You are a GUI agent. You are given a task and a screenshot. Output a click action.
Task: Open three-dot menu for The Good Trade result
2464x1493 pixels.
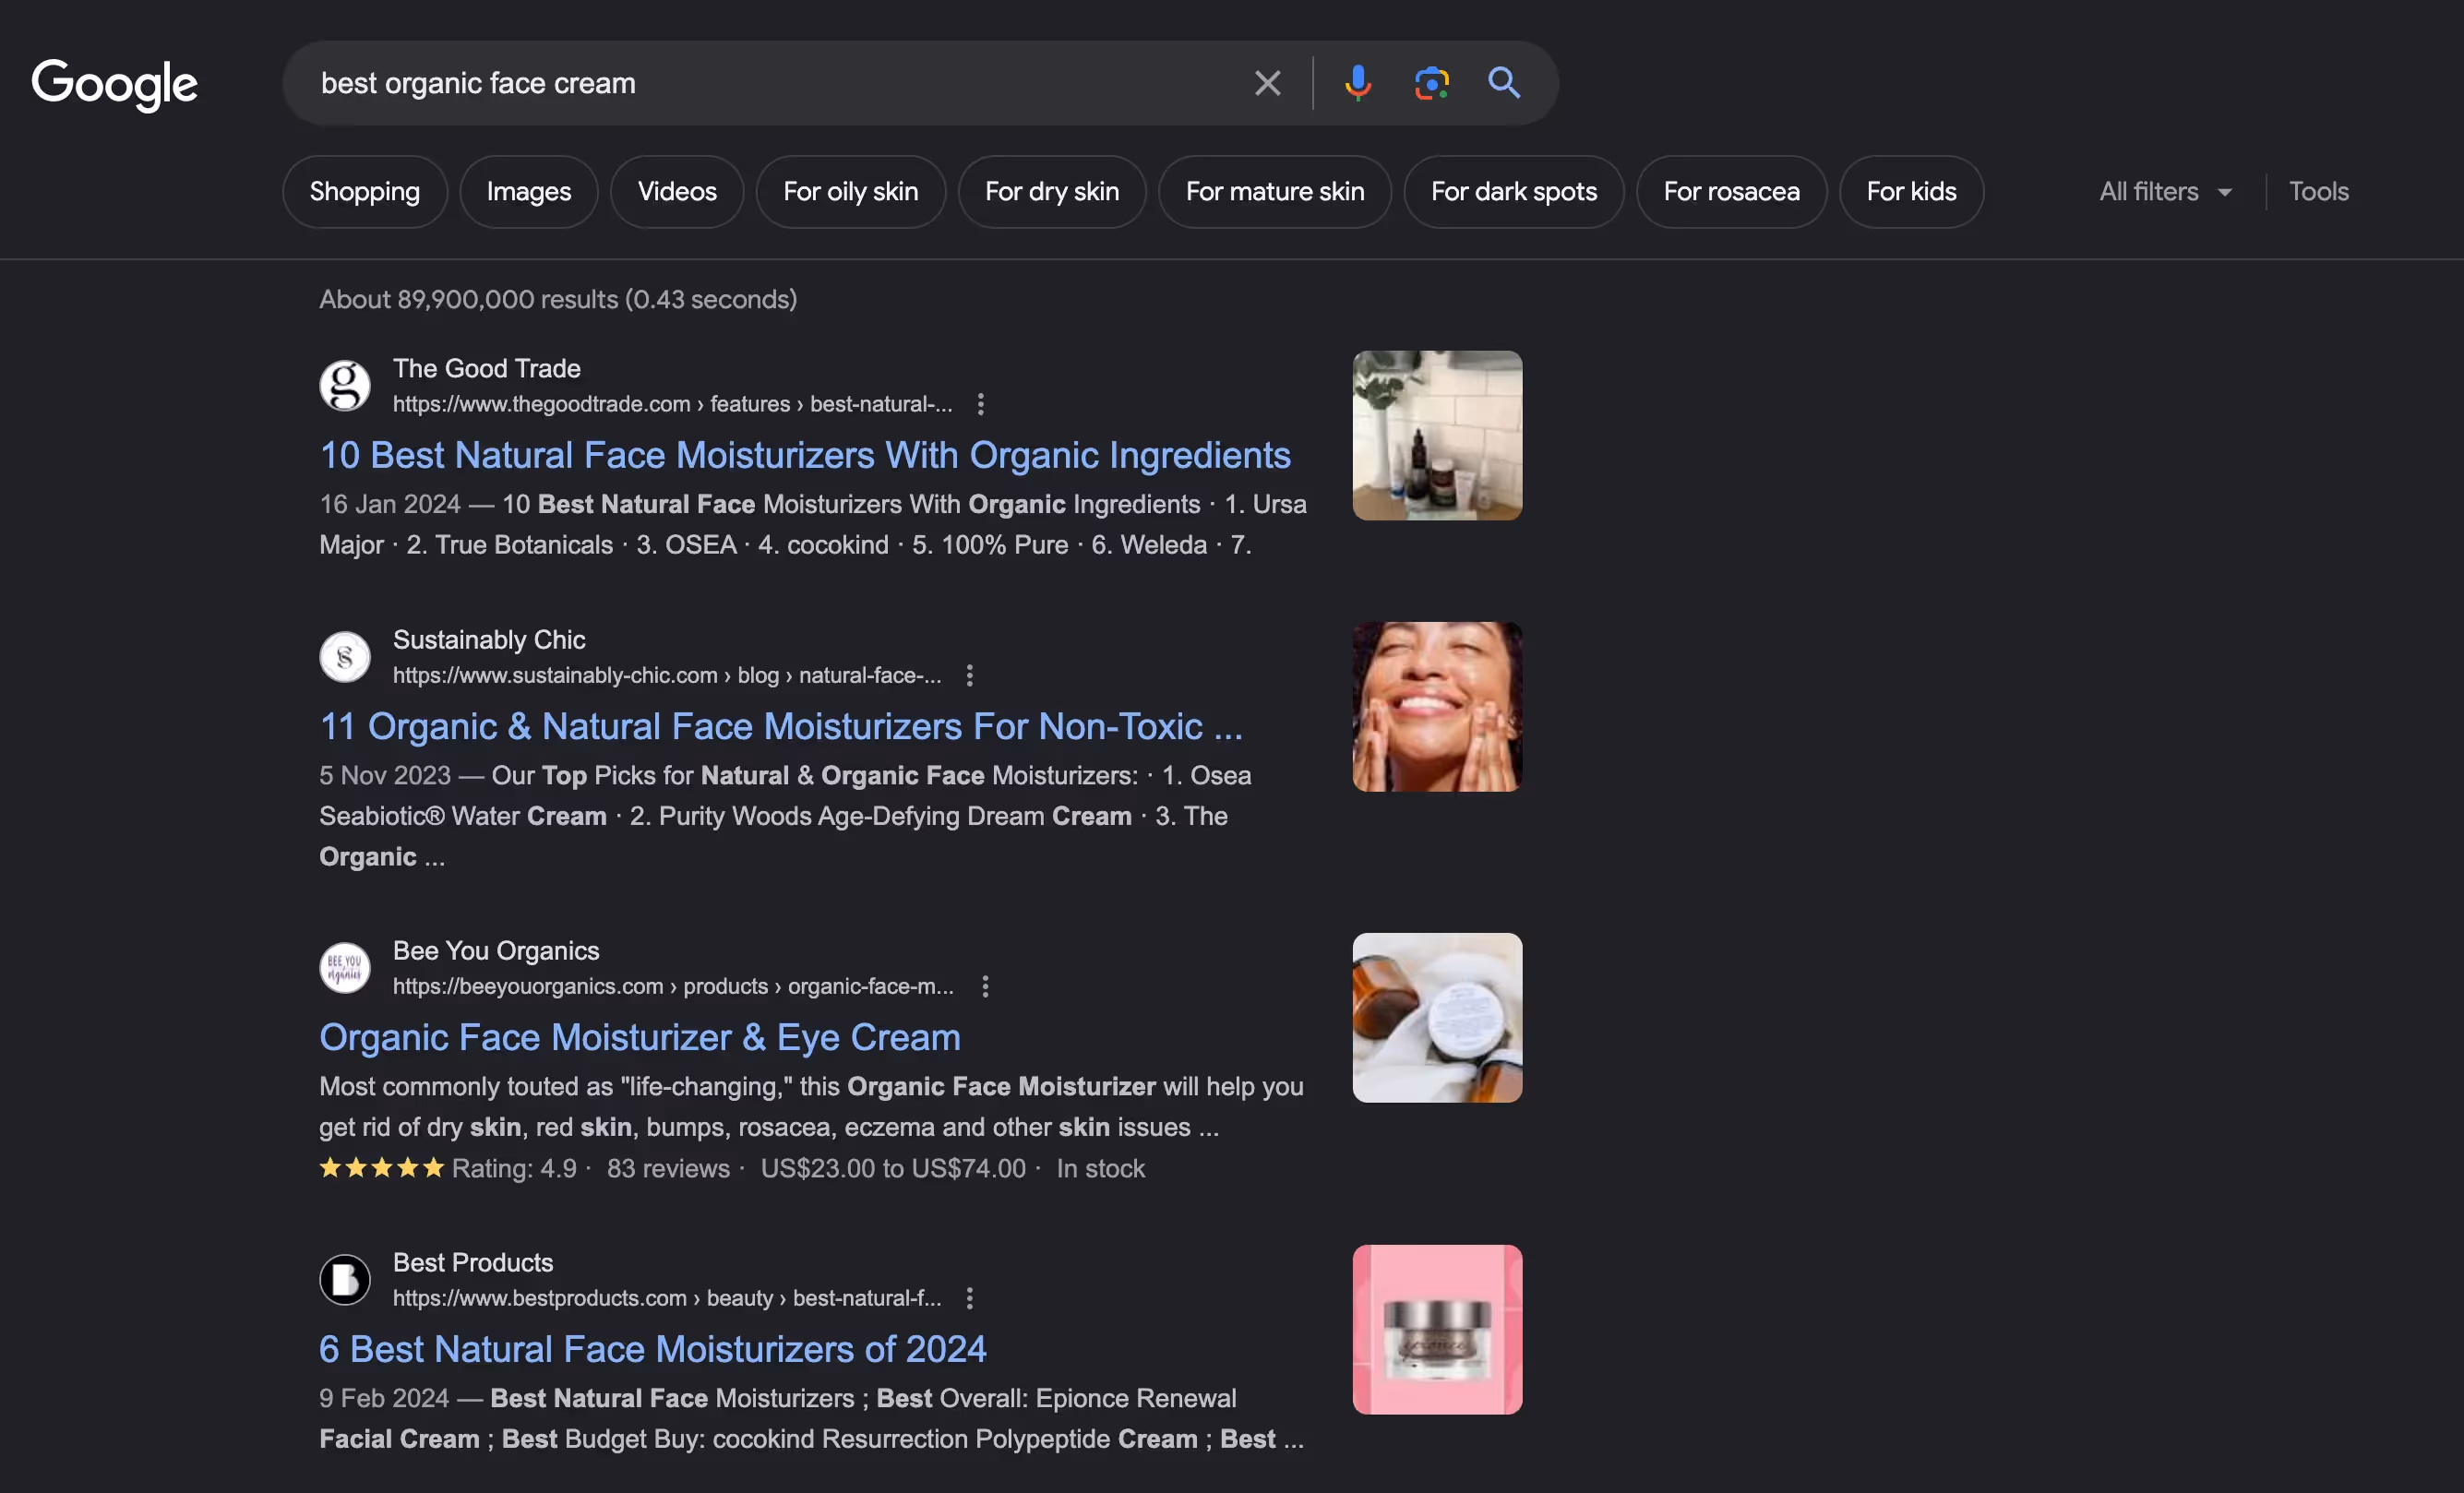coord(980,404)
